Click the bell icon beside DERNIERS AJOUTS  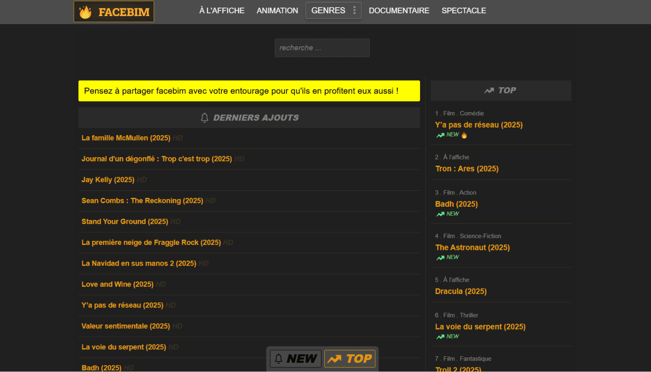click(205, 117)
